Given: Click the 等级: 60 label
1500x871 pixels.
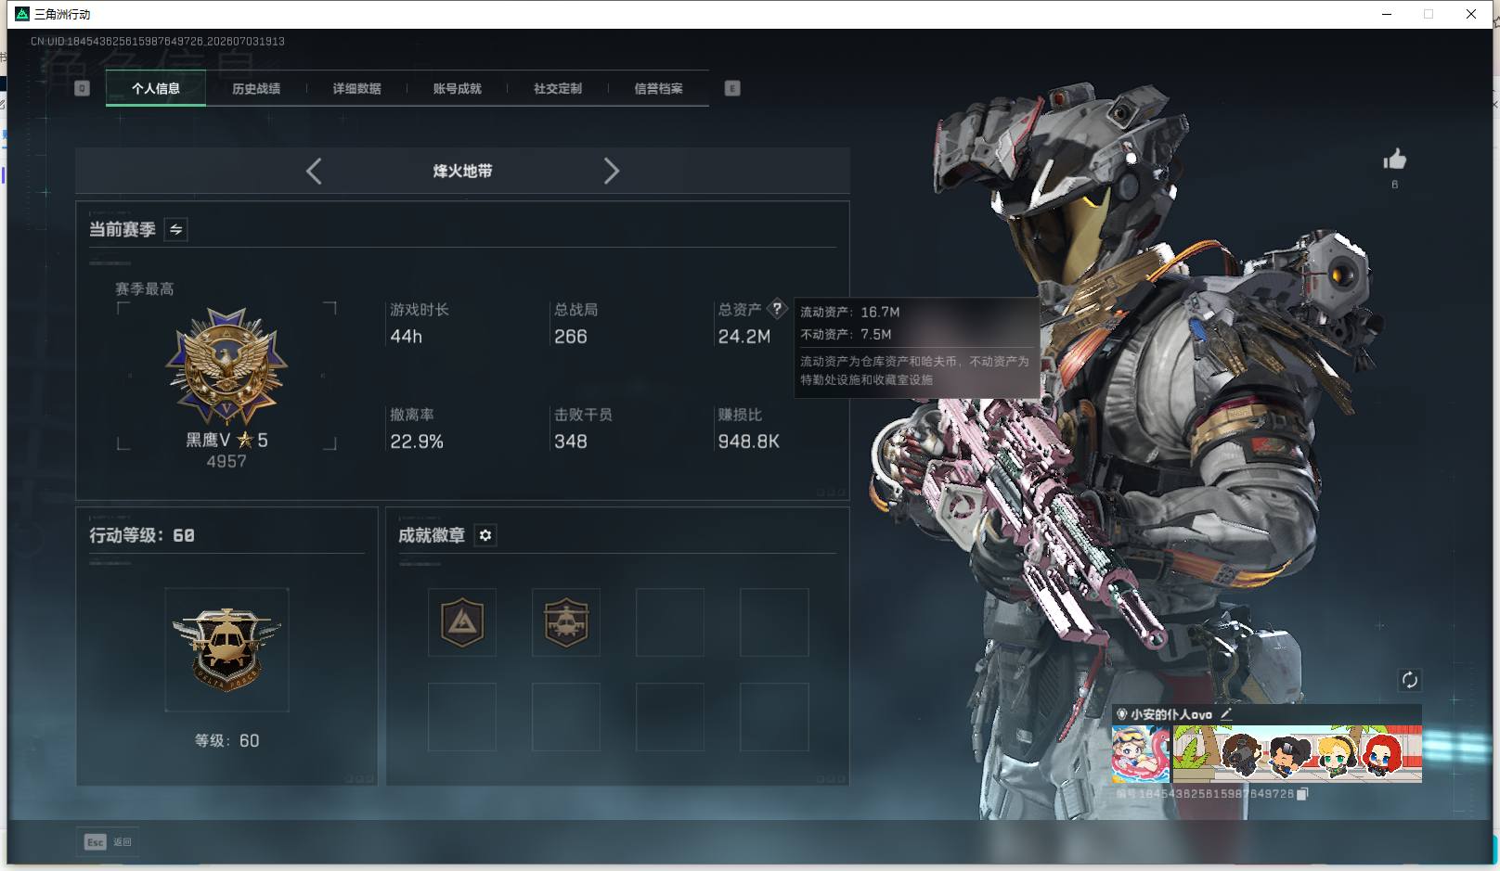Looking at the screenshot, I should [x=226, y=741].
